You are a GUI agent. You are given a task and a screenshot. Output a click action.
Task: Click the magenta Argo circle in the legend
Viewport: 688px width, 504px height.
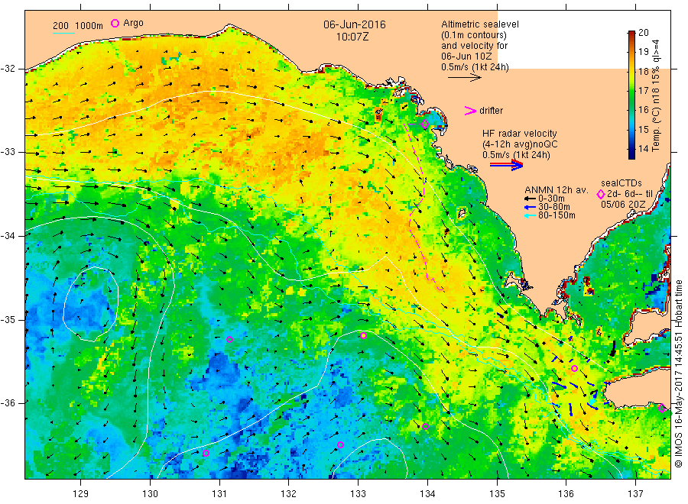115,23
